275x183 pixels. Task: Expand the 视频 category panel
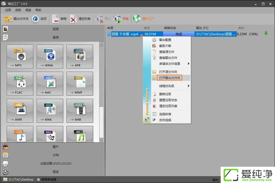(55, 29)
